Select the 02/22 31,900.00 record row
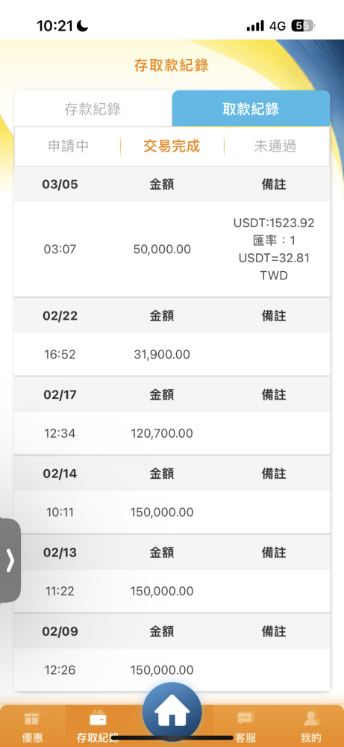This screenshot has width=344, height=747. click(x=172, y=354)
